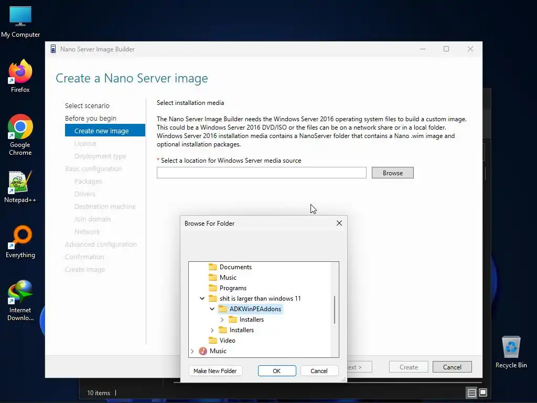The width and height of the screenshot is (537, 403).
Task: Click the folder tree vertical scrollbar
Action: pos(335,310)
